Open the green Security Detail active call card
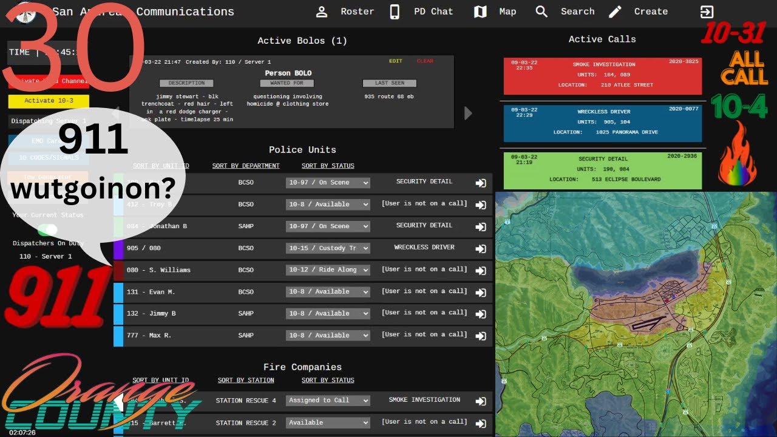 [603, 171]
